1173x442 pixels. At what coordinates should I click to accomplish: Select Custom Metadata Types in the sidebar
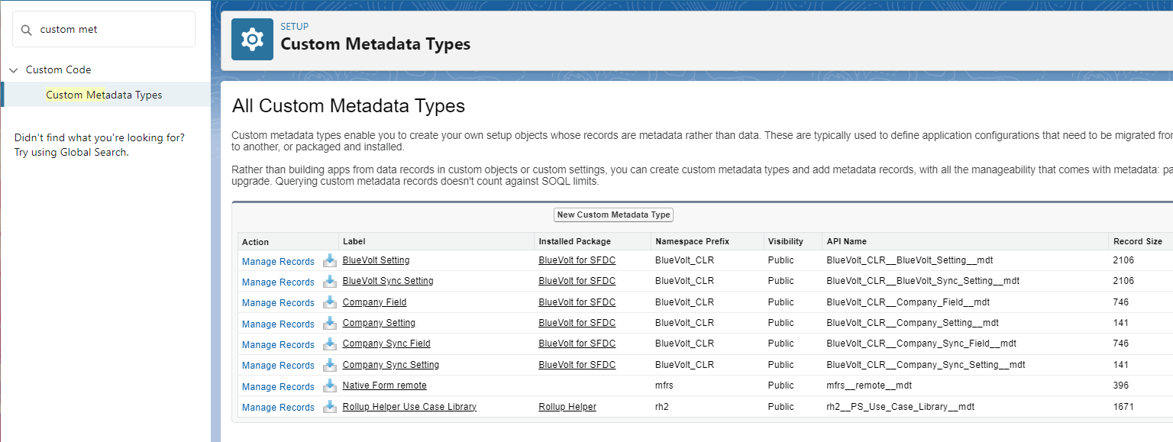(x=104, y=95)
